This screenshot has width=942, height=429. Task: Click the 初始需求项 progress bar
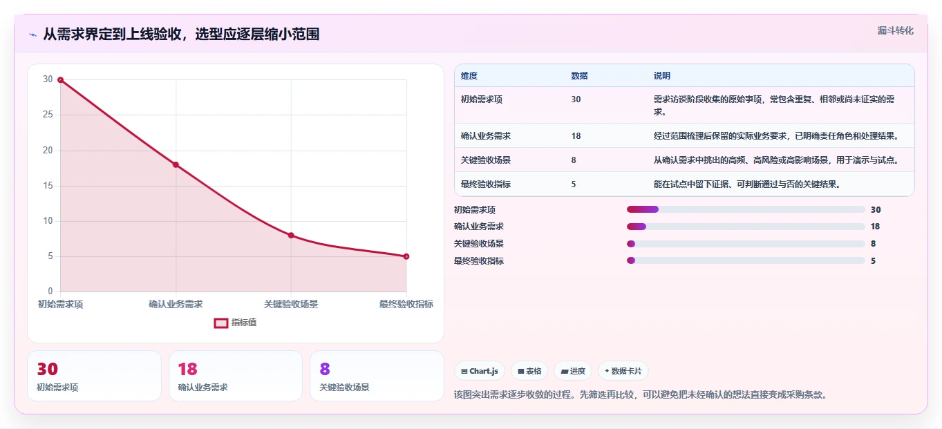[x=746, y=209]
